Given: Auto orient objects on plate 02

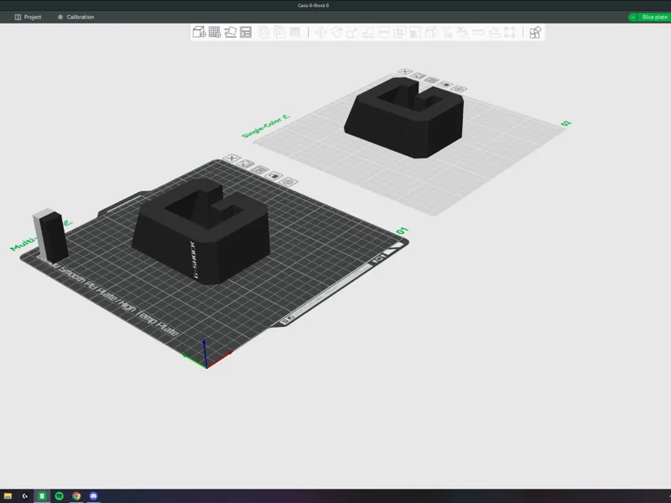Looking at the screenshot, I should (x=418, y=76).
